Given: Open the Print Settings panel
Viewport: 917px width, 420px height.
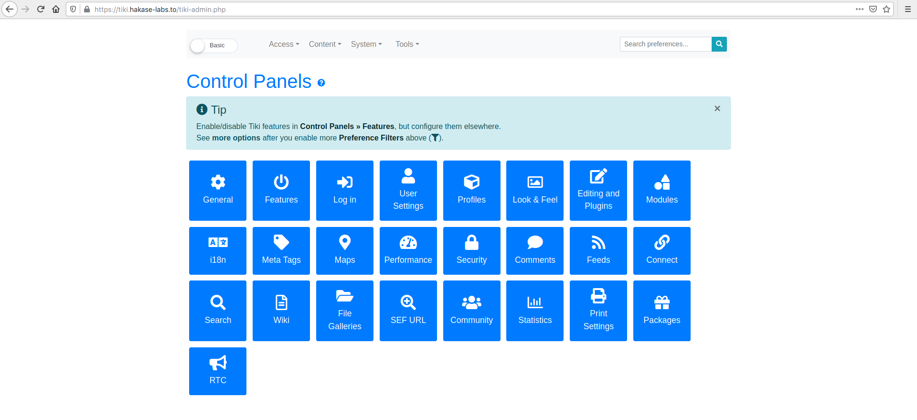Looking at the screenshot, I should (598, 311).
